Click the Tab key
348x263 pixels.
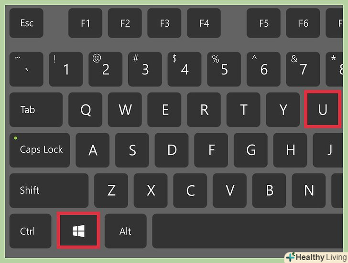[36, 110]
